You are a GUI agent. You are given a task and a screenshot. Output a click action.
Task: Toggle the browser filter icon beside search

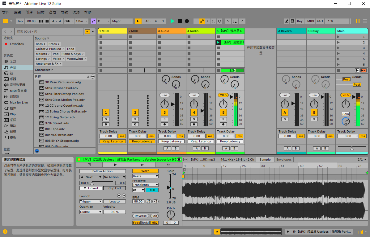tap(87, 31)
